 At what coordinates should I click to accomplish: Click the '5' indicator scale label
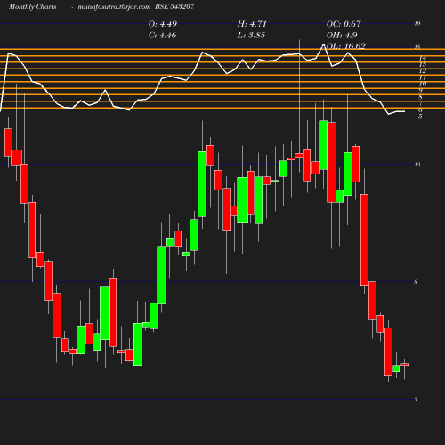click(420, 117)
